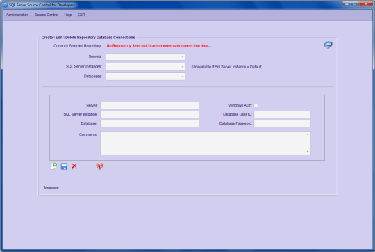
Task: Open the Help menu
Action: (67, 15)
